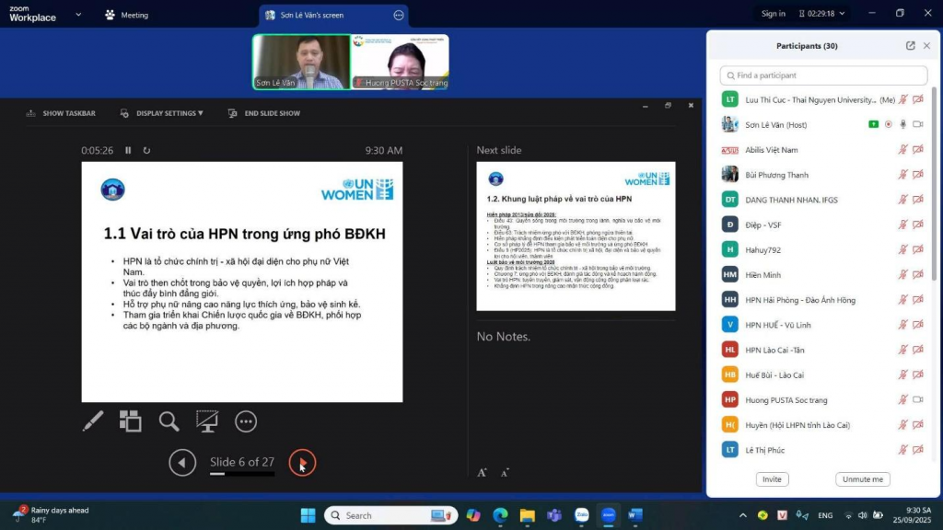Open the see all slides view
This screenshot has height=530, width=943.
coord(131,421)
